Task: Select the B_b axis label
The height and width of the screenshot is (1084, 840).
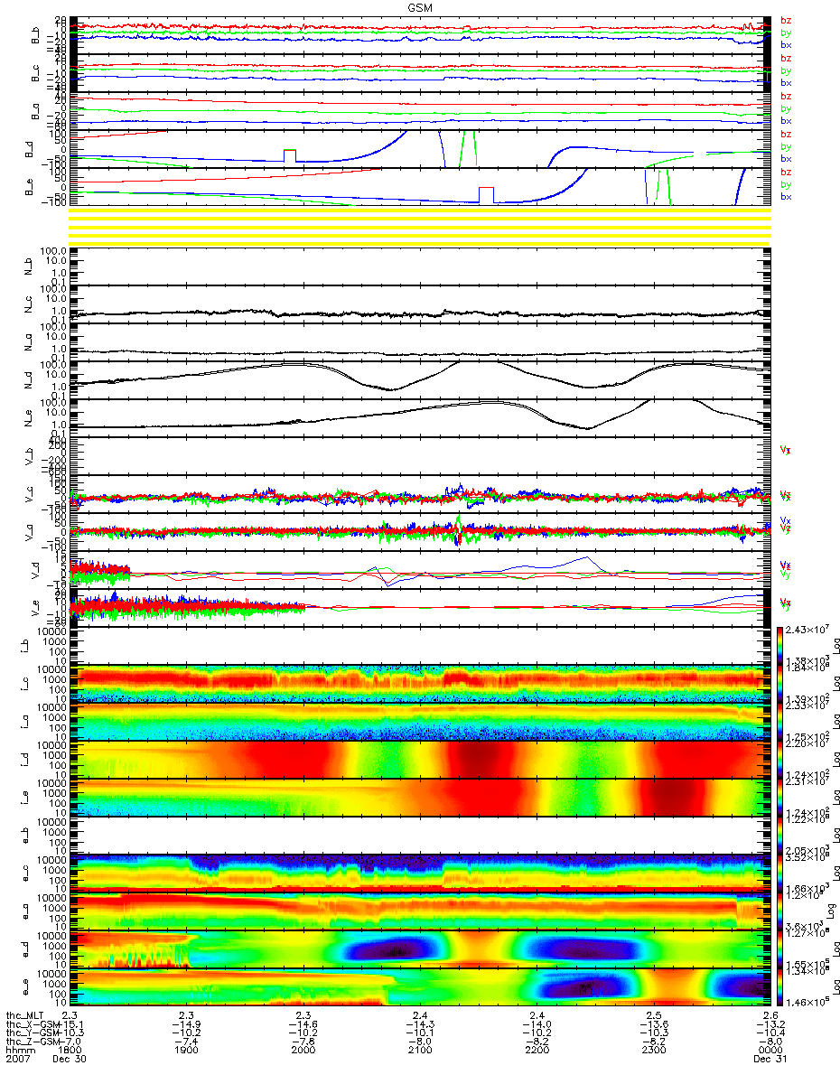Action: pyautogui.click(x=36, y=34)
